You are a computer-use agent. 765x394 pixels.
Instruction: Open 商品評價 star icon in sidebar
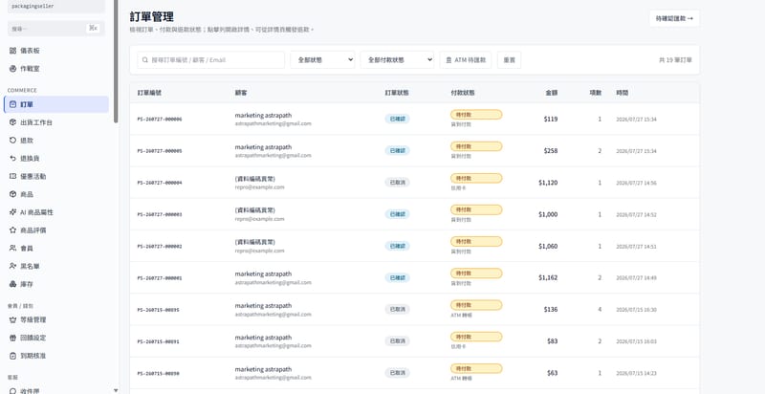point(13,230)
